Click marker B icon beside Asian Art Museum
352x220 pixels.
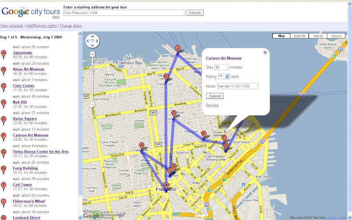[x=4, y=71]
